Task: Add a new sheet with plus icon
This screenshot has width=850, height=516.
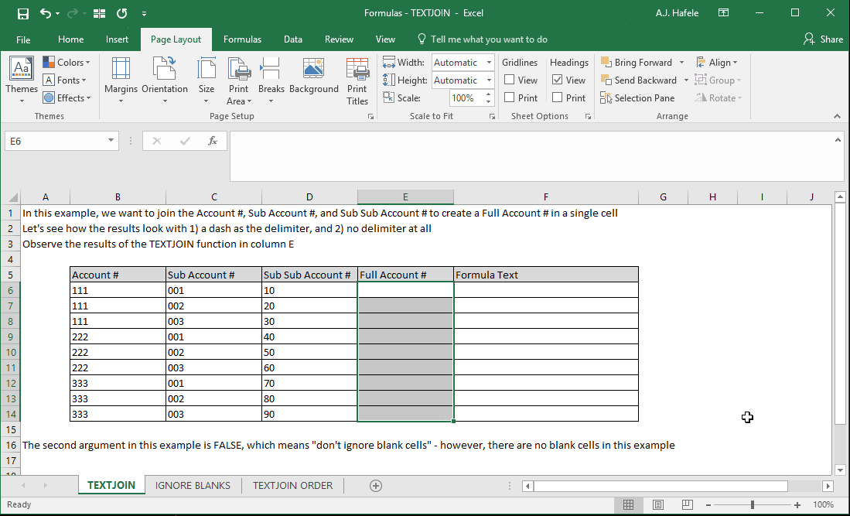Action: point(376,486)
